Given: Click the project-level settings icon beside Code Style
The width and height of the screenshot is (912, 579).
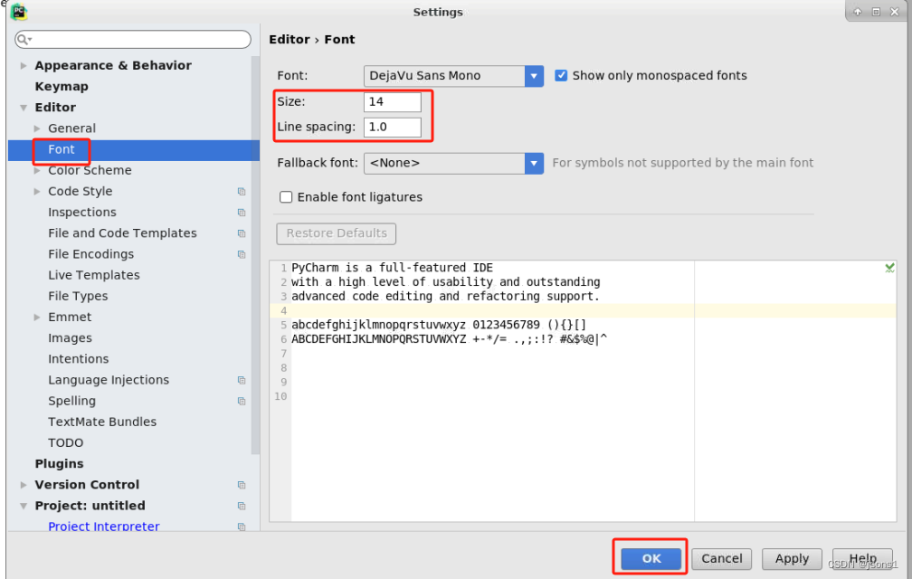Looking at the screenshot, I should tap(242, 191).
